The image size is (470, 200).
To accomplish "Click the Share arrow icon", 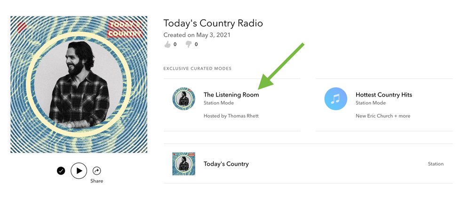I will click(97, 171).
